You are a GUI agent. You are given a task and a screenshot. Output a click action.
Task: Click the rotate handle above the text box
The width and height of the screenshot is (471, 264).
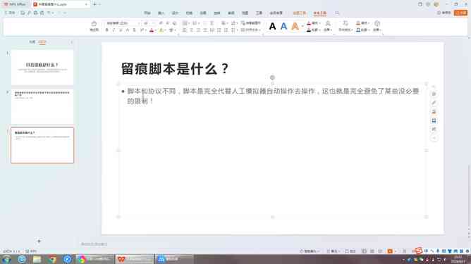[x=272, y=77]
